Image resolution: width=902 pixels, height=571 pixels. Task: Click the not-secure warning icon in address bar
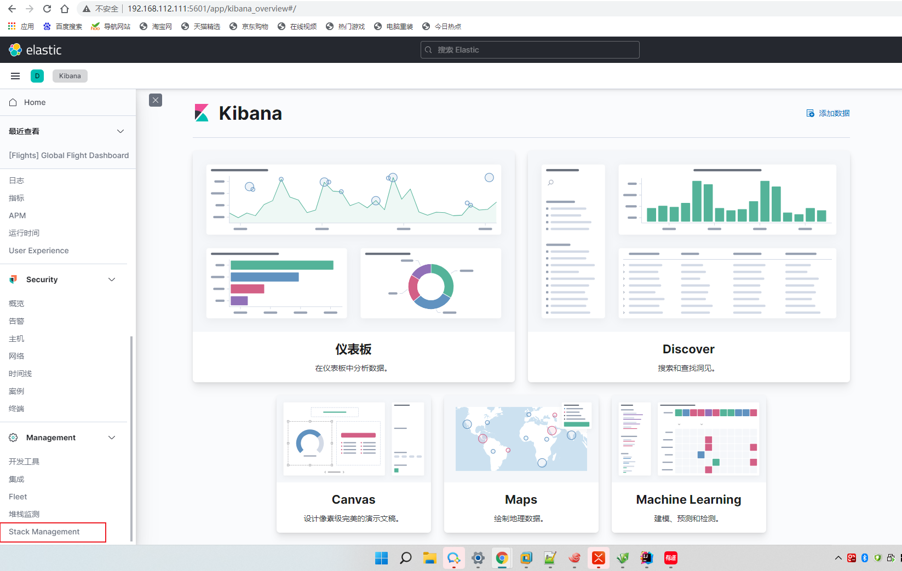(86, 9)
